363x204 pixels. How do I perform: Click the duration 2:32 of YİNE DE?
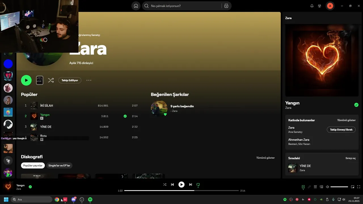click(x=135, y=127)
